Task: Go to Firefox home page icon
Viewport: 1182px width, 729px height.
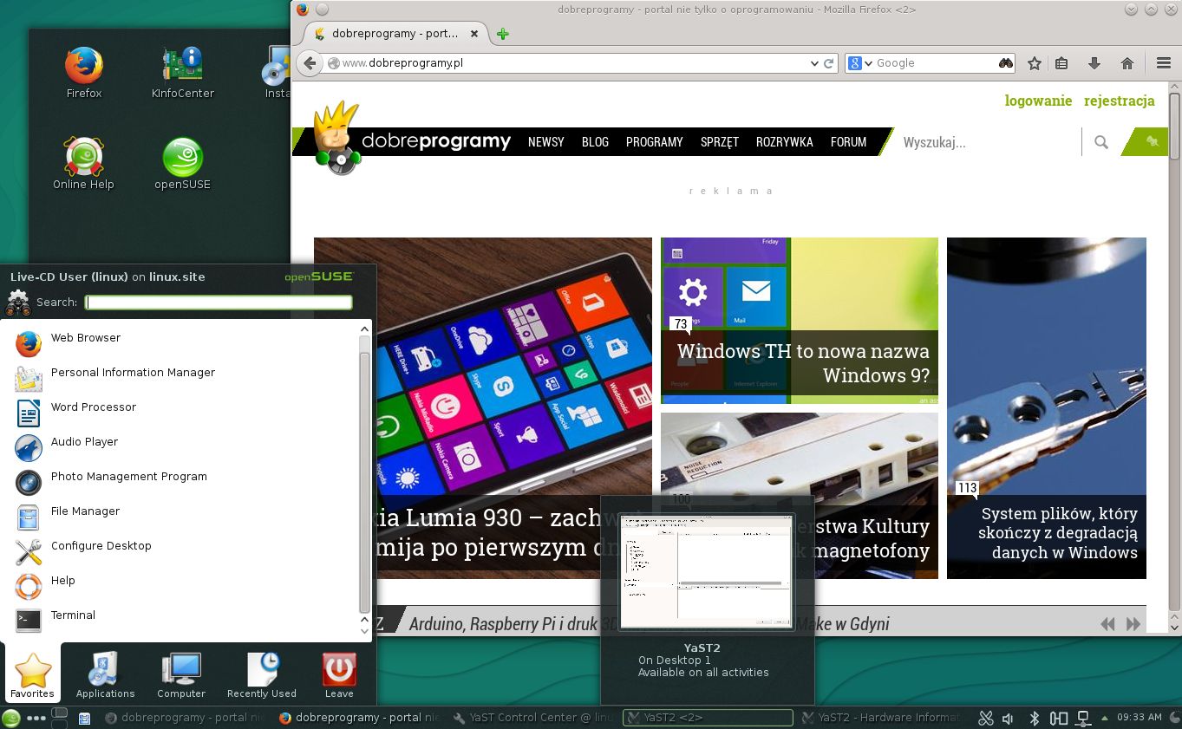Action: pos(1127,63)
